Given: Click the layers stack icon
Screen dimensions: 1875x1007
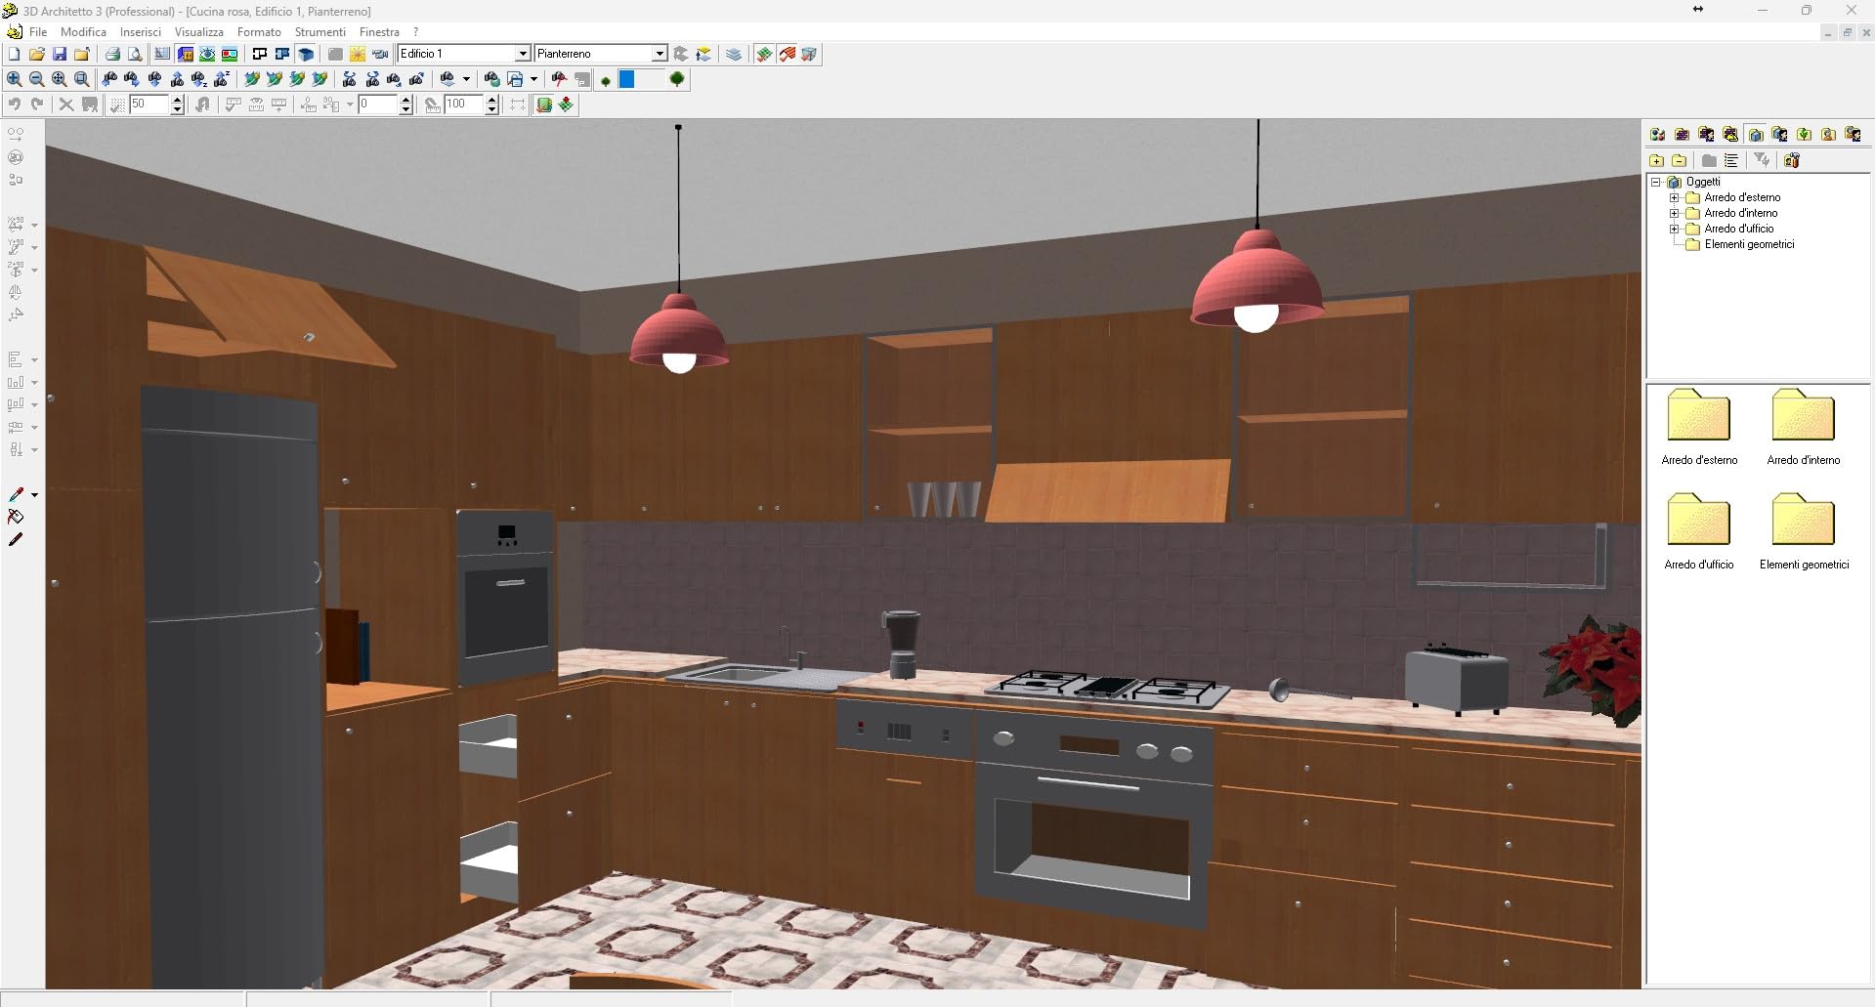Looking at the screenshot, I should (x=733, y=54).
